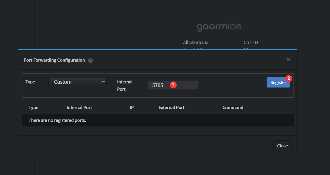The height and width of the screenshot is (175, 330).
Task: Click the Port Forwarding Configuration title
Action: click(54, 60)
